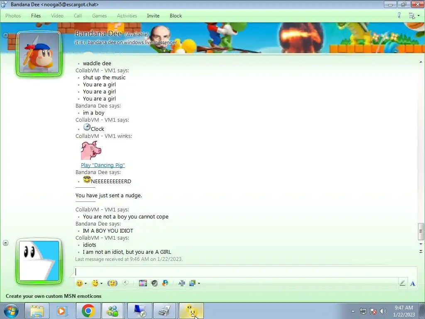Click the round speaker sounds icon
Image resolution: width=425 pixels, height=319 pixels.
[154, 283]
